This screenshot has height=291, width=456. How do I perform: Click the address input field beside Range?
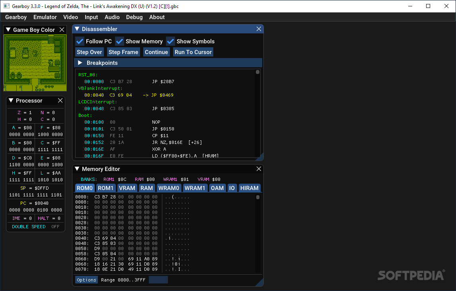(158, 280)
